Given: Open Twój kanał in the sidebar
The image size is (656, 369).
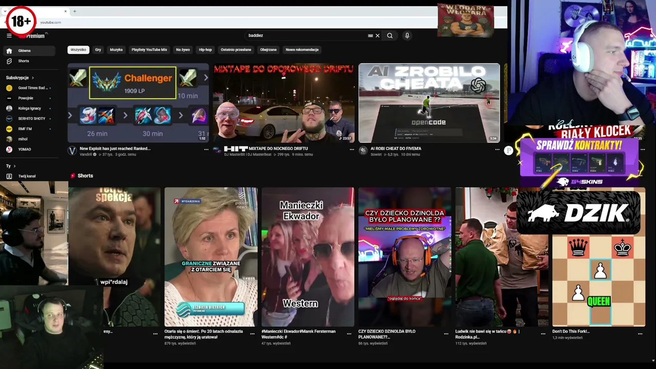Looking at the screenshot, I should tap(29, 176).
